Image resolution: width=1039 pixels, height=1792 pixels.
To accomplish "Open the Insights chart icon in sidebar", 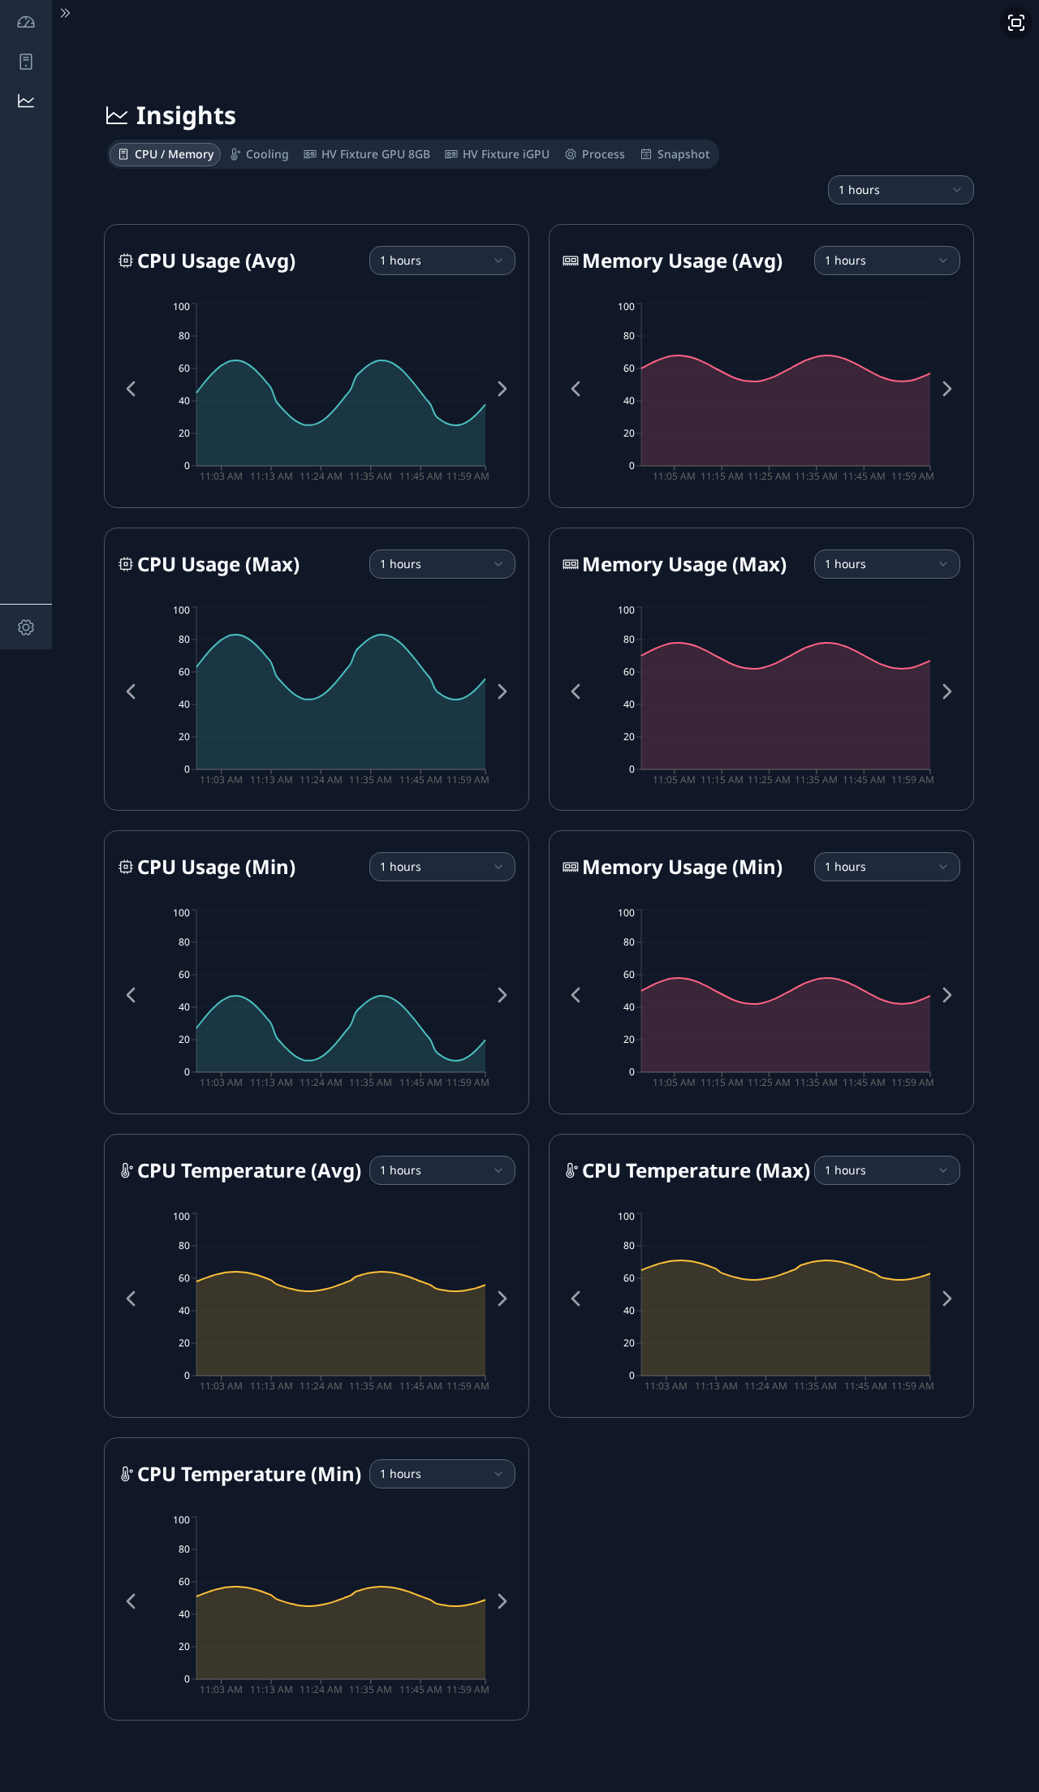I will (x=26, y=101).
